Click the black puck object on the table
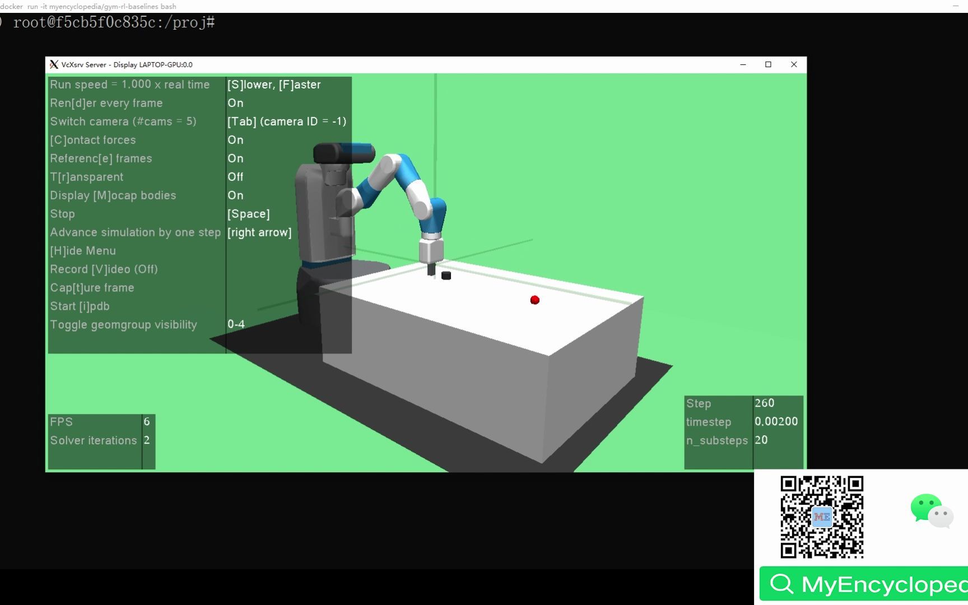This screenshot has width=968, height=605. (x=446, y=275)
